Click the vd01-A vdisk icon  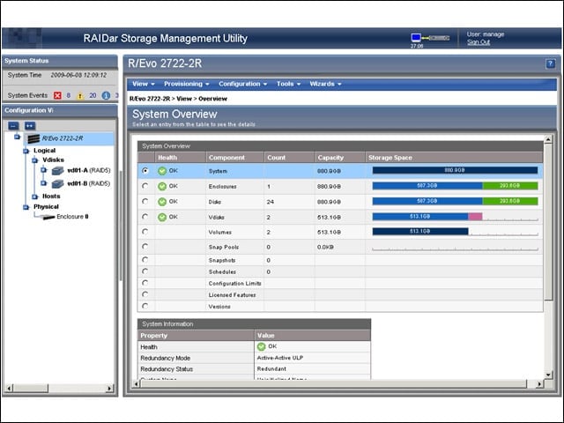57,170
